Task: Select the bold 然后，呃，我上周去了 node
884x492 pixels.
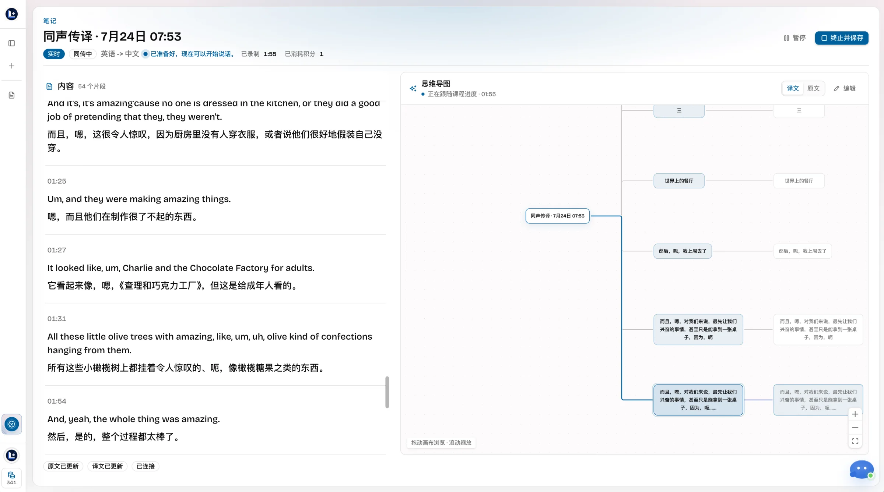Action: (683, 251)
